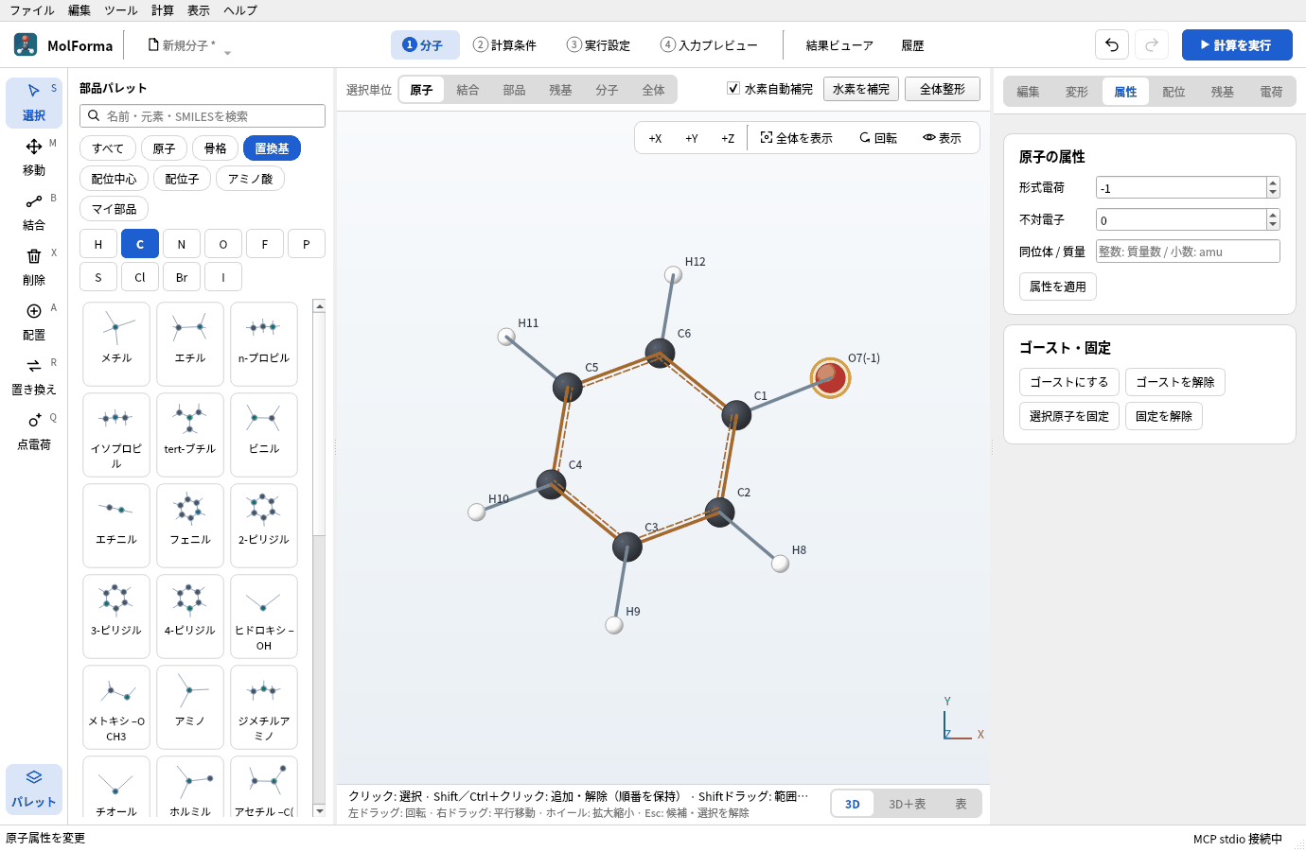The image size is (1306, 851).
Task: Click the 計算を実行 button
Action: (x=1237, y=44)
